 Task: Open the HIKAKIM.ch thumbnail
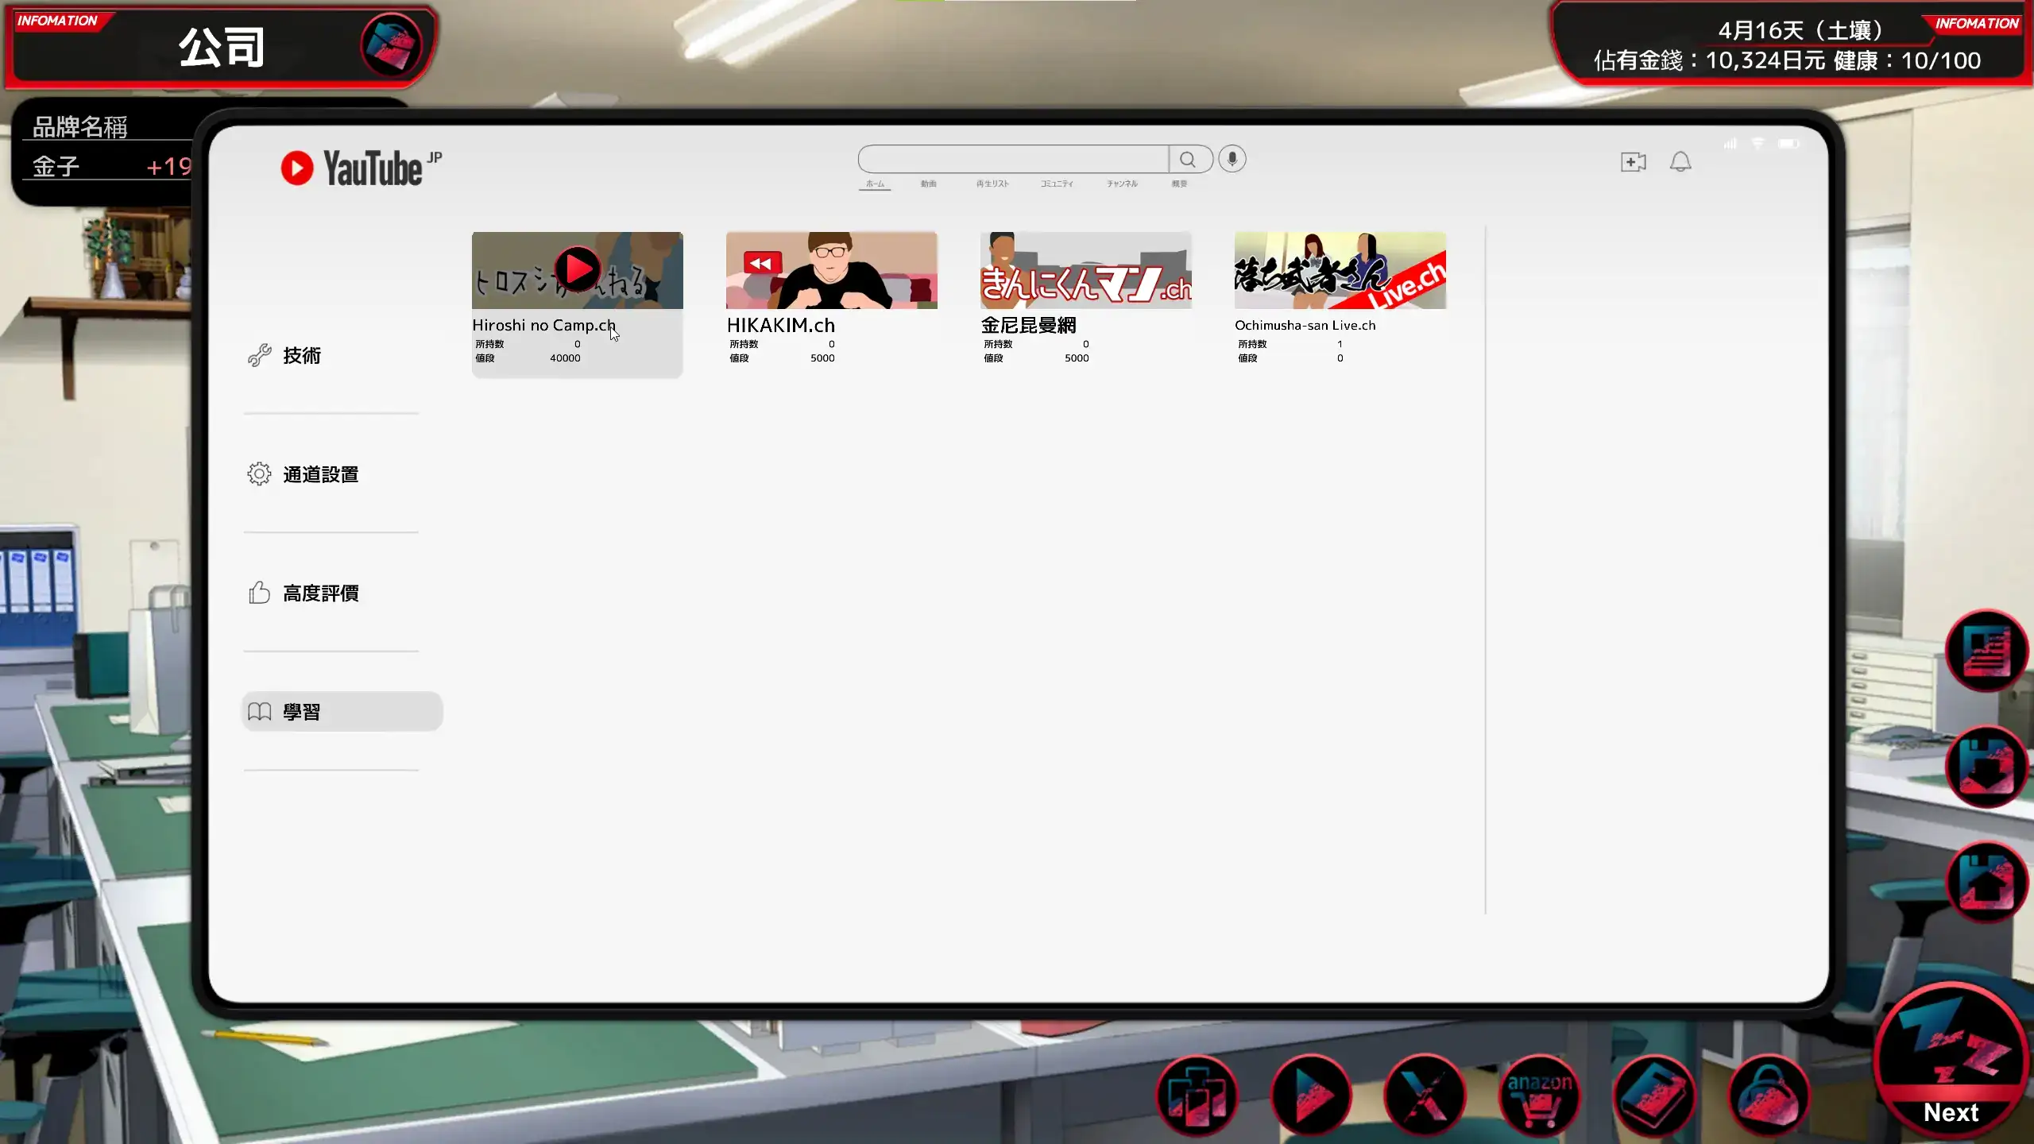click(x=832, y=270)
